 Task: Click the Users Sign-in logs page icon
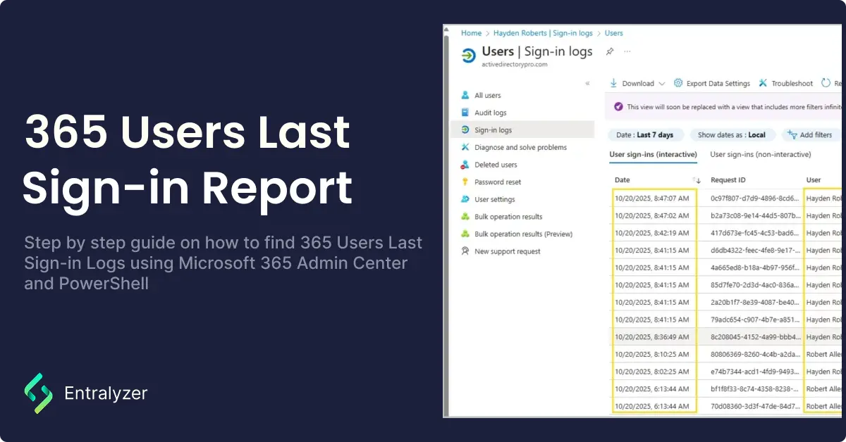(467, 56)
